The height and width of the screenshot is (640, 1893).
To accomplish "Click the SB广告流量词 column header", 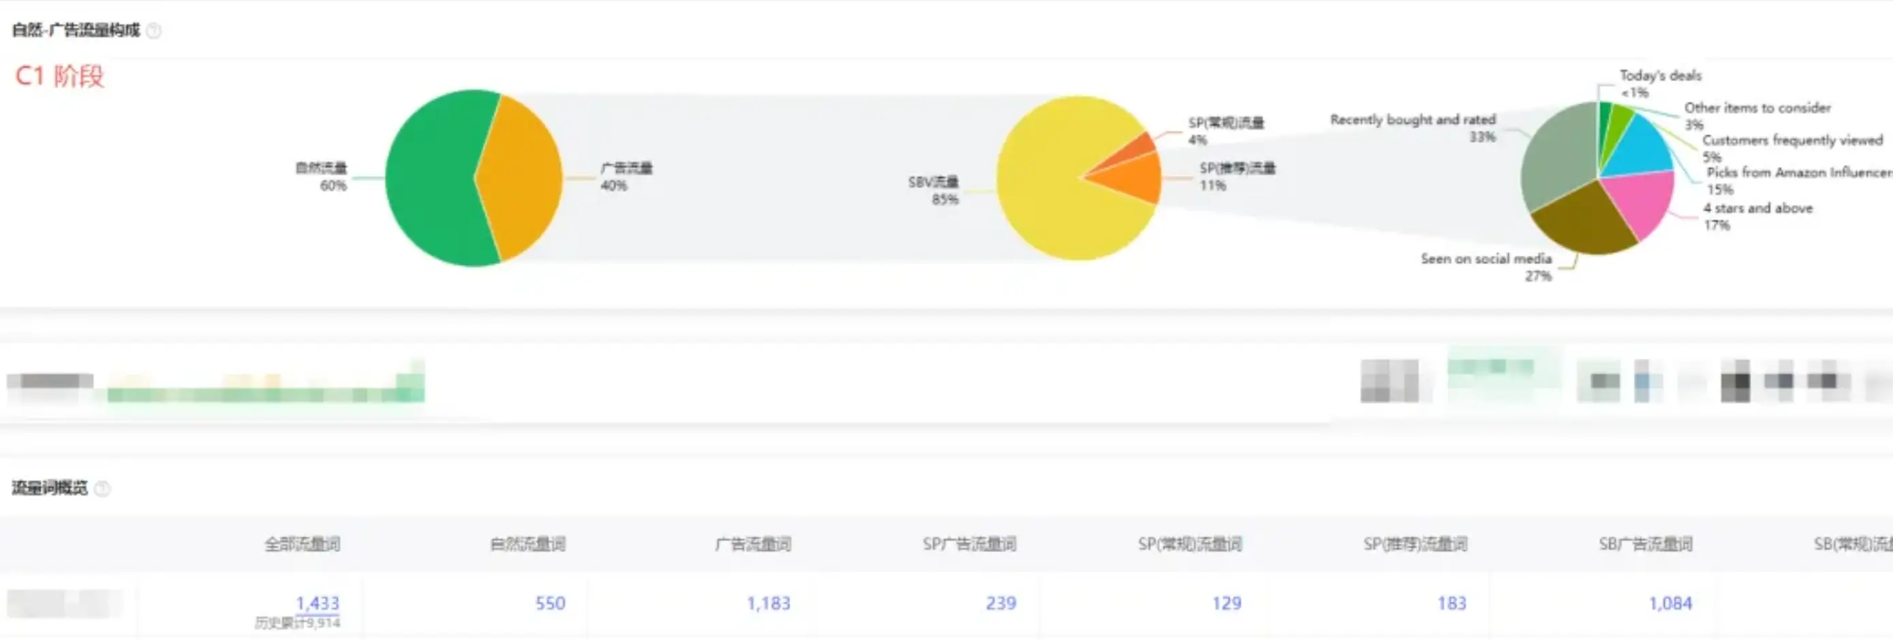I will (1646, 545).
